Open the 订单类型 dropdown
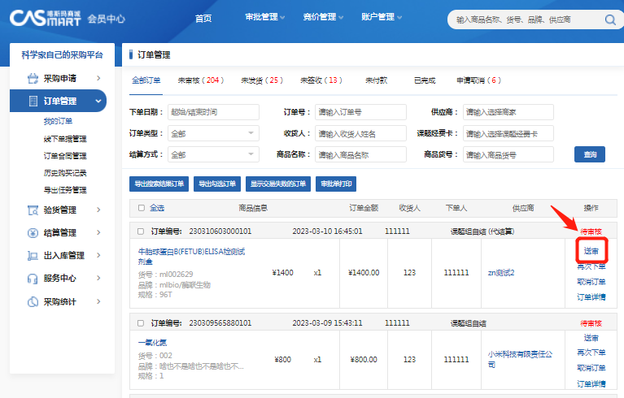 [212, 133]
